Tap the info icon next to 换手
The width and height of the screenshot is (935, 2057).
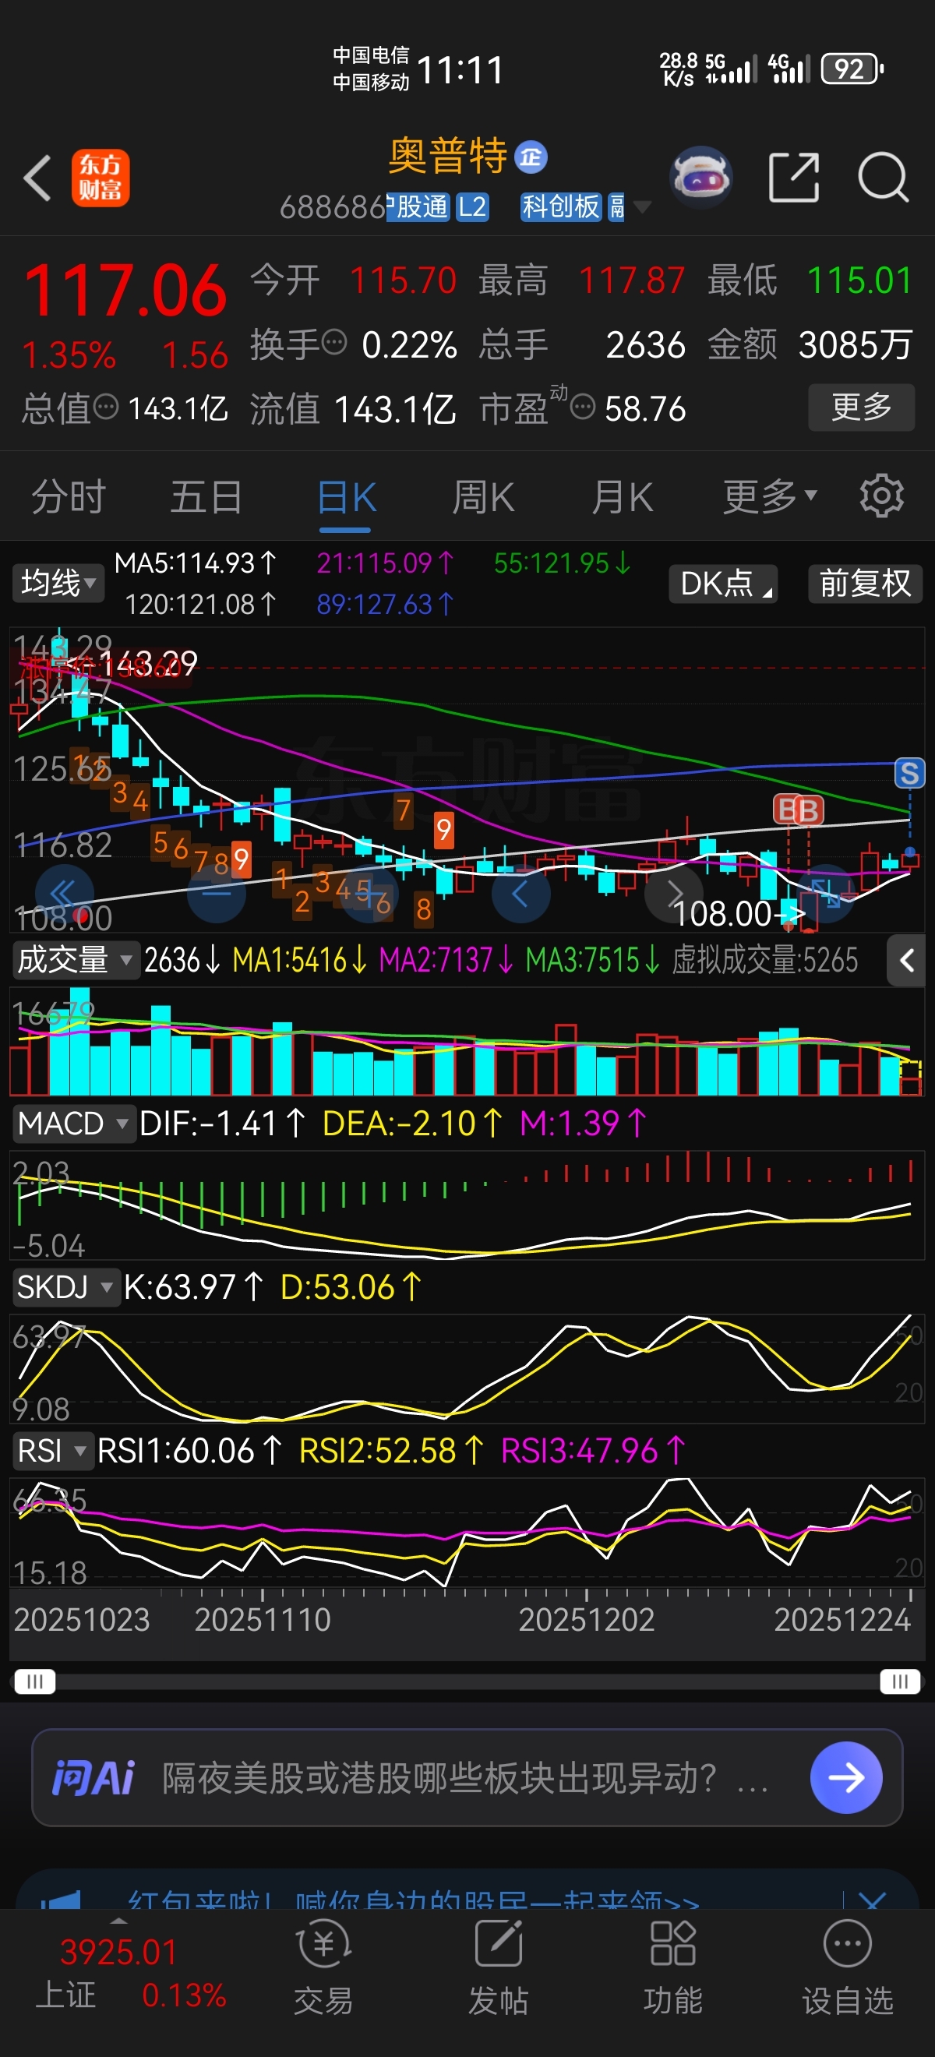[x=333, y=343]
